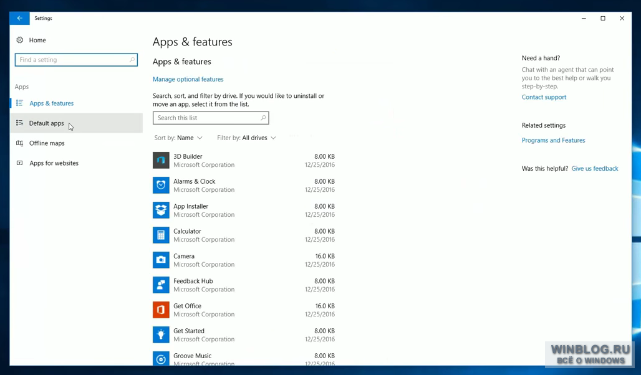Focus the Find a setting search box
Image resolution: width=641 pixels, height=375 pixels.
pyautogui.click(x=76, y=60)
